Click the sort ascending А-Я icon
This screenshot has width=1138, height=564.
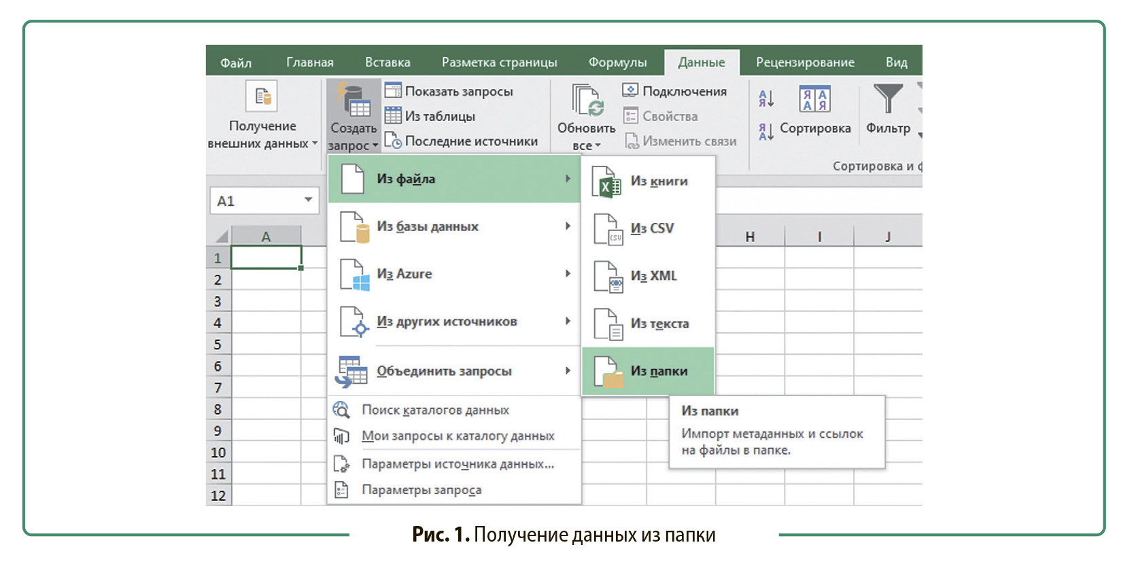766,99
